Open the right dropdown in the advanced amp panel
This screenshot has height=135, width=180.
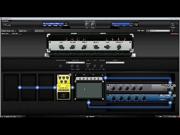[115, 63]
